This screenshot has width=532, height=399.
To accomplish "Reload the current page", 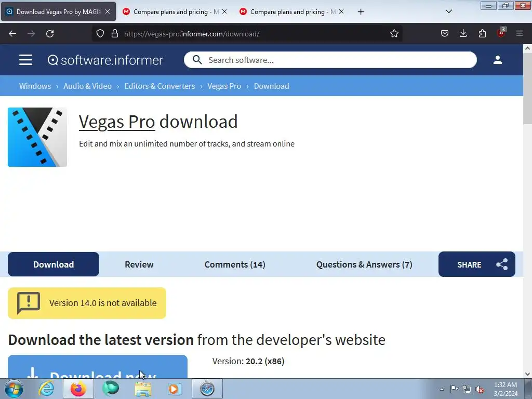I will pos(50,34).
